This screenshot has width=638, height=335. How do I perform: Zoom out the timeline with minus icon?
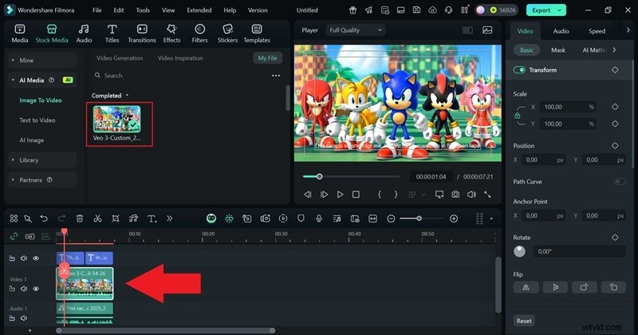[391, 219]
